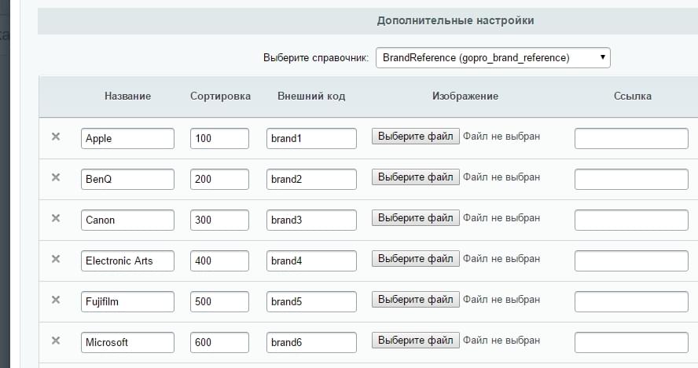
Task: Click the brand5 external code field
Action: 311,302
